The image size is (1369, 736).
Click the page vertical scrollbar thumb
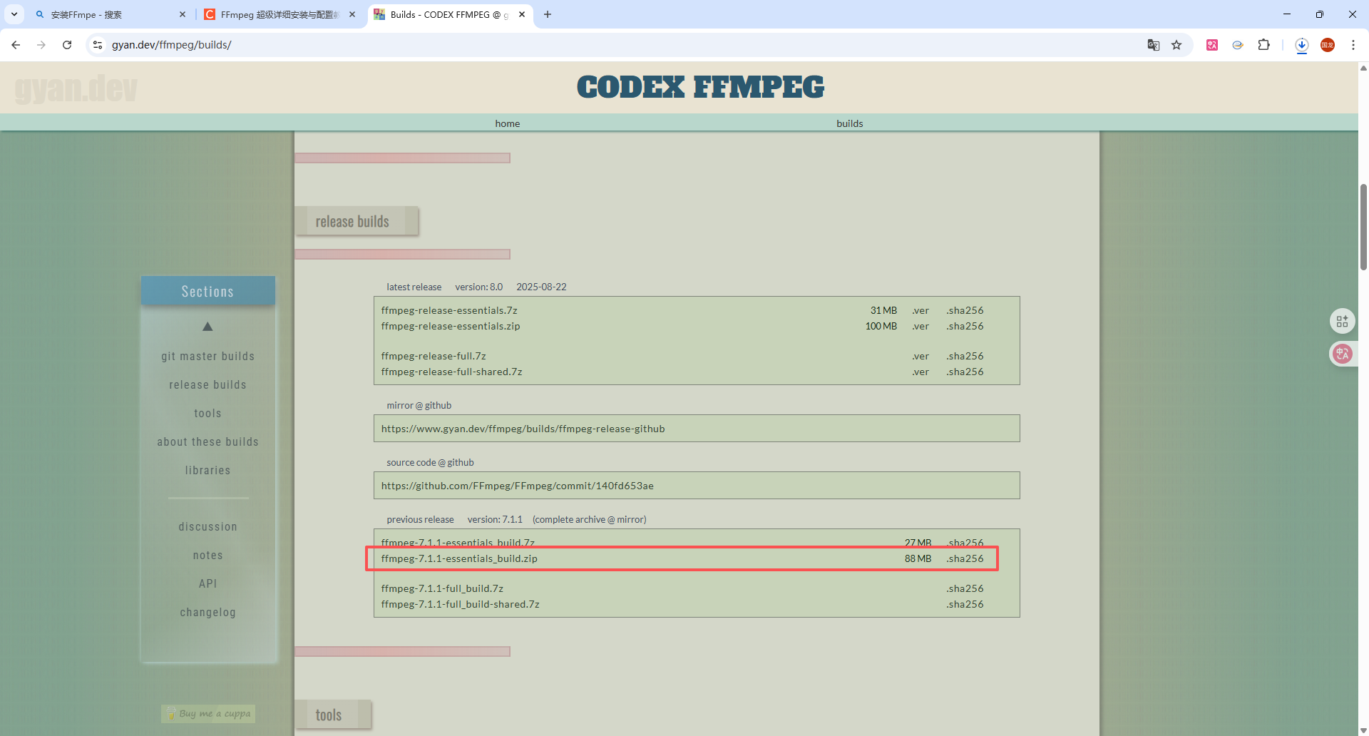(1363, 227)
